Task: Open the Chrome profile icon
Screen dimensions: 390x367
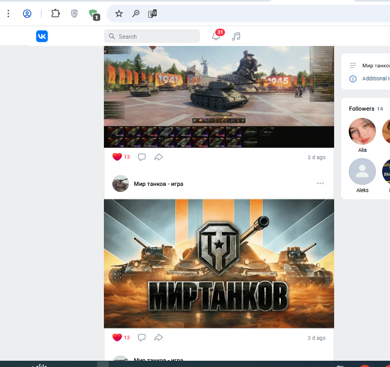Action: 27,14
